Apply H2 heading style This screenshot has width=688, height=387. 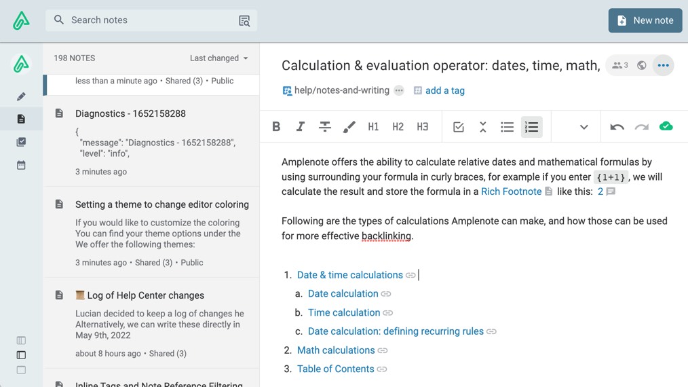coord(398,127)
